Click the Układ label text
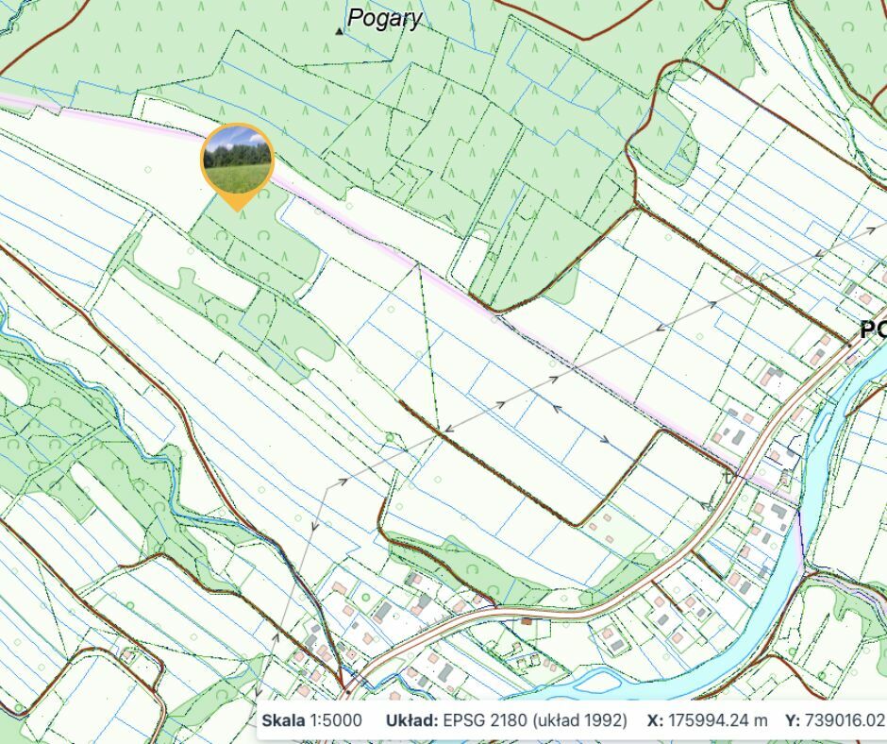This screenshot has width=887, height=744. point(411,720)
